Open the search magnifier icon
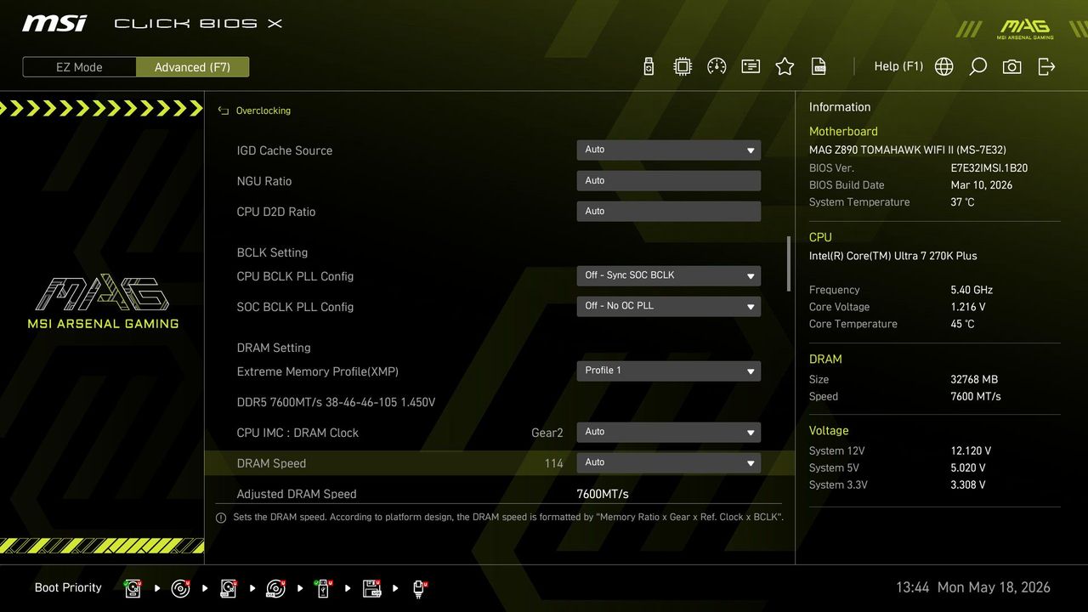This screenshot has height=612, width=1088. pyautogui.click(x=978, y=66)
